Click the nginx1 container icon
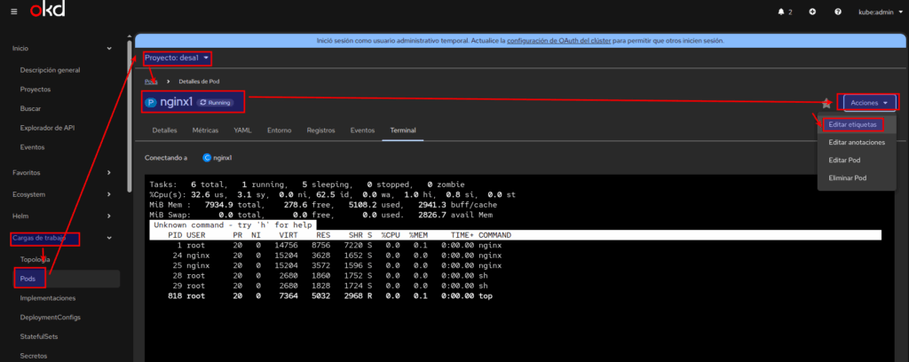The width and height of the screenshot is (909, 362). 208,158
